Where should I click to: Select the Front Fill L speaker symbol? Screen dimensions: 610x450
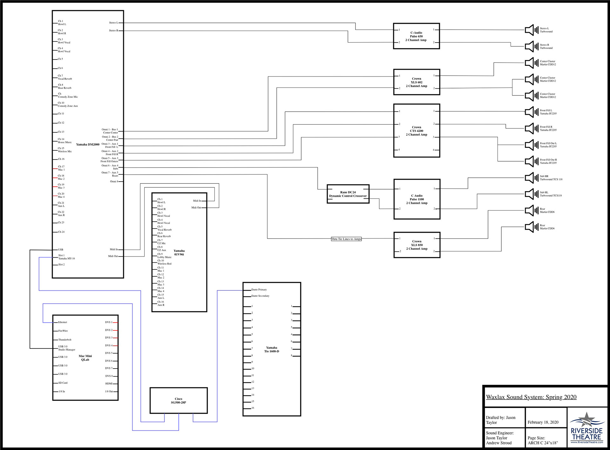tap(531, 112)
